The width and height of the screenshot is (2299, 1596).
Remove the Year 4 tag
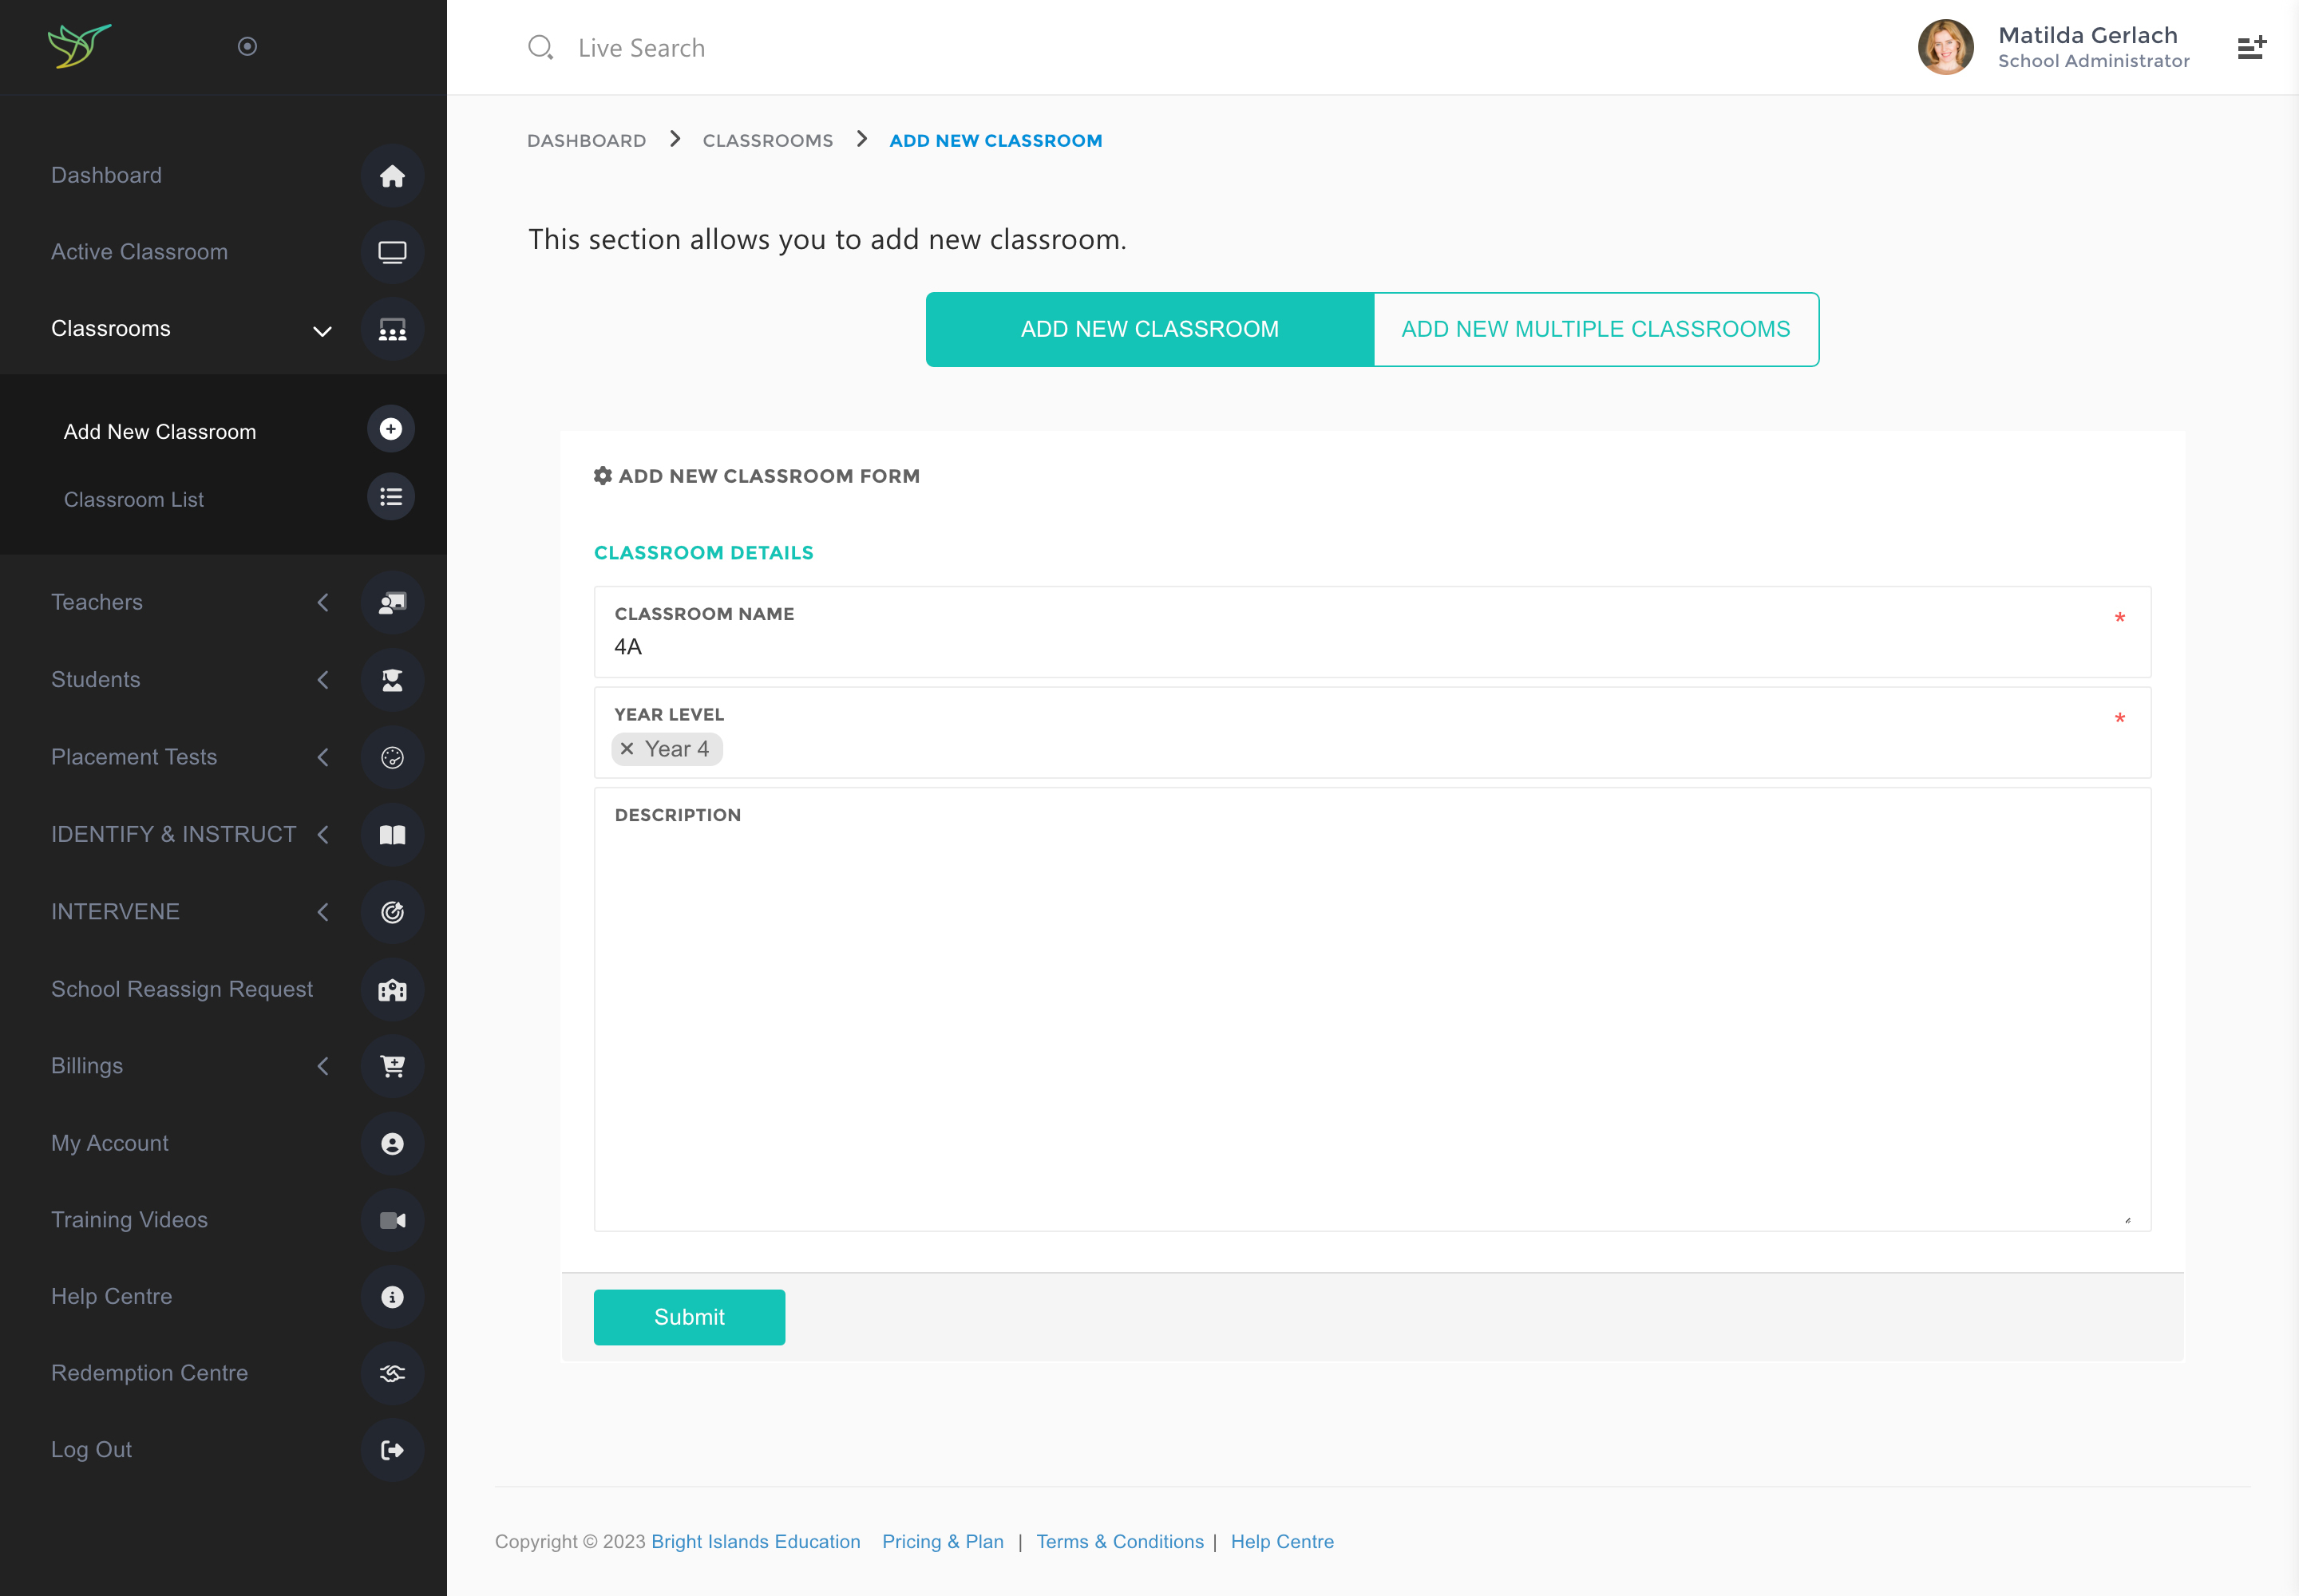(627, 749)
